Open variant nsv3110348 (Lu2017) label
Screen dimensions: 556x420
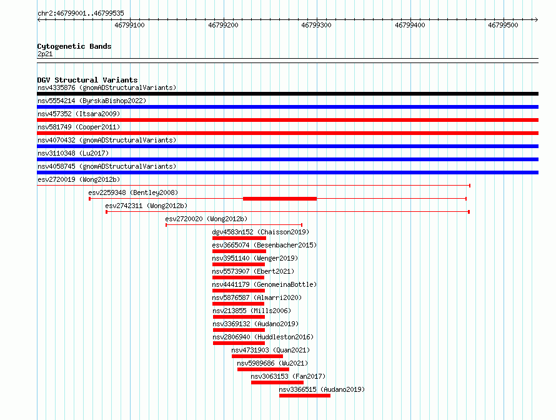coord(73,153)
